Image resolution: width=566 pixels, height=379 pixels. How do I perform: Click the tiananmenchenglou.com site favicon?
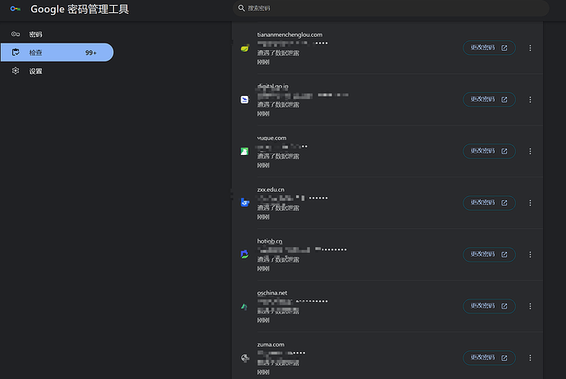(x=244, y=48)
